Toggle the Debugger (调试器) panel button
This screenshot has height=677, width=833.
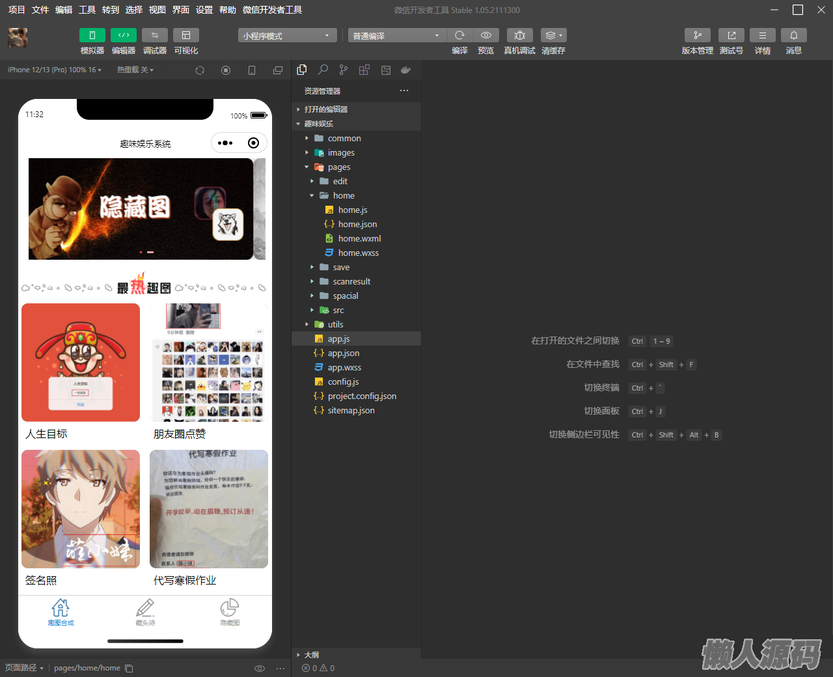tap(155, 35)
